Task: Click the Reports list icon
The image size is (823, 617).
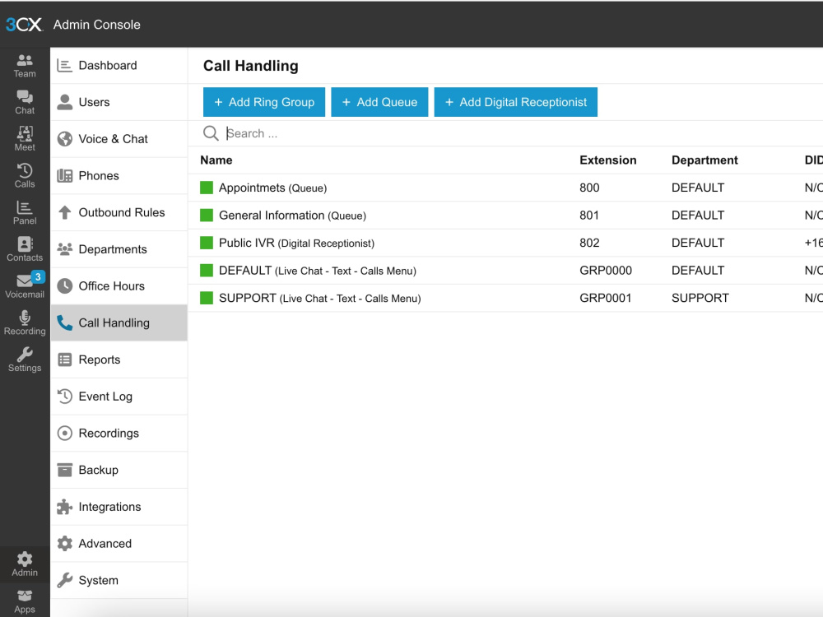Action: click(64, 360)
